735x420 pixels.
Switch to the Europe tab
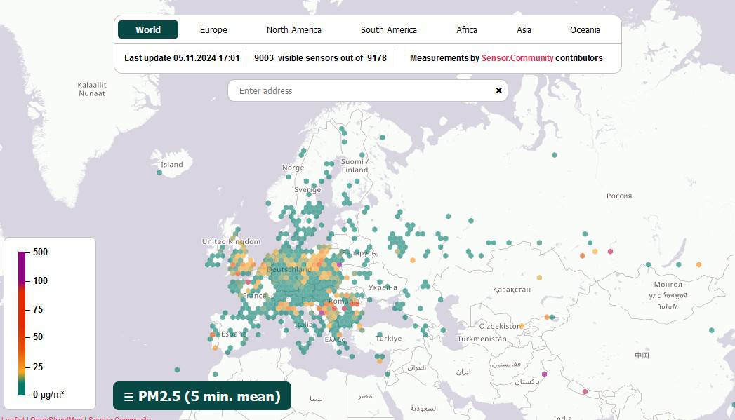click(213, 29)
